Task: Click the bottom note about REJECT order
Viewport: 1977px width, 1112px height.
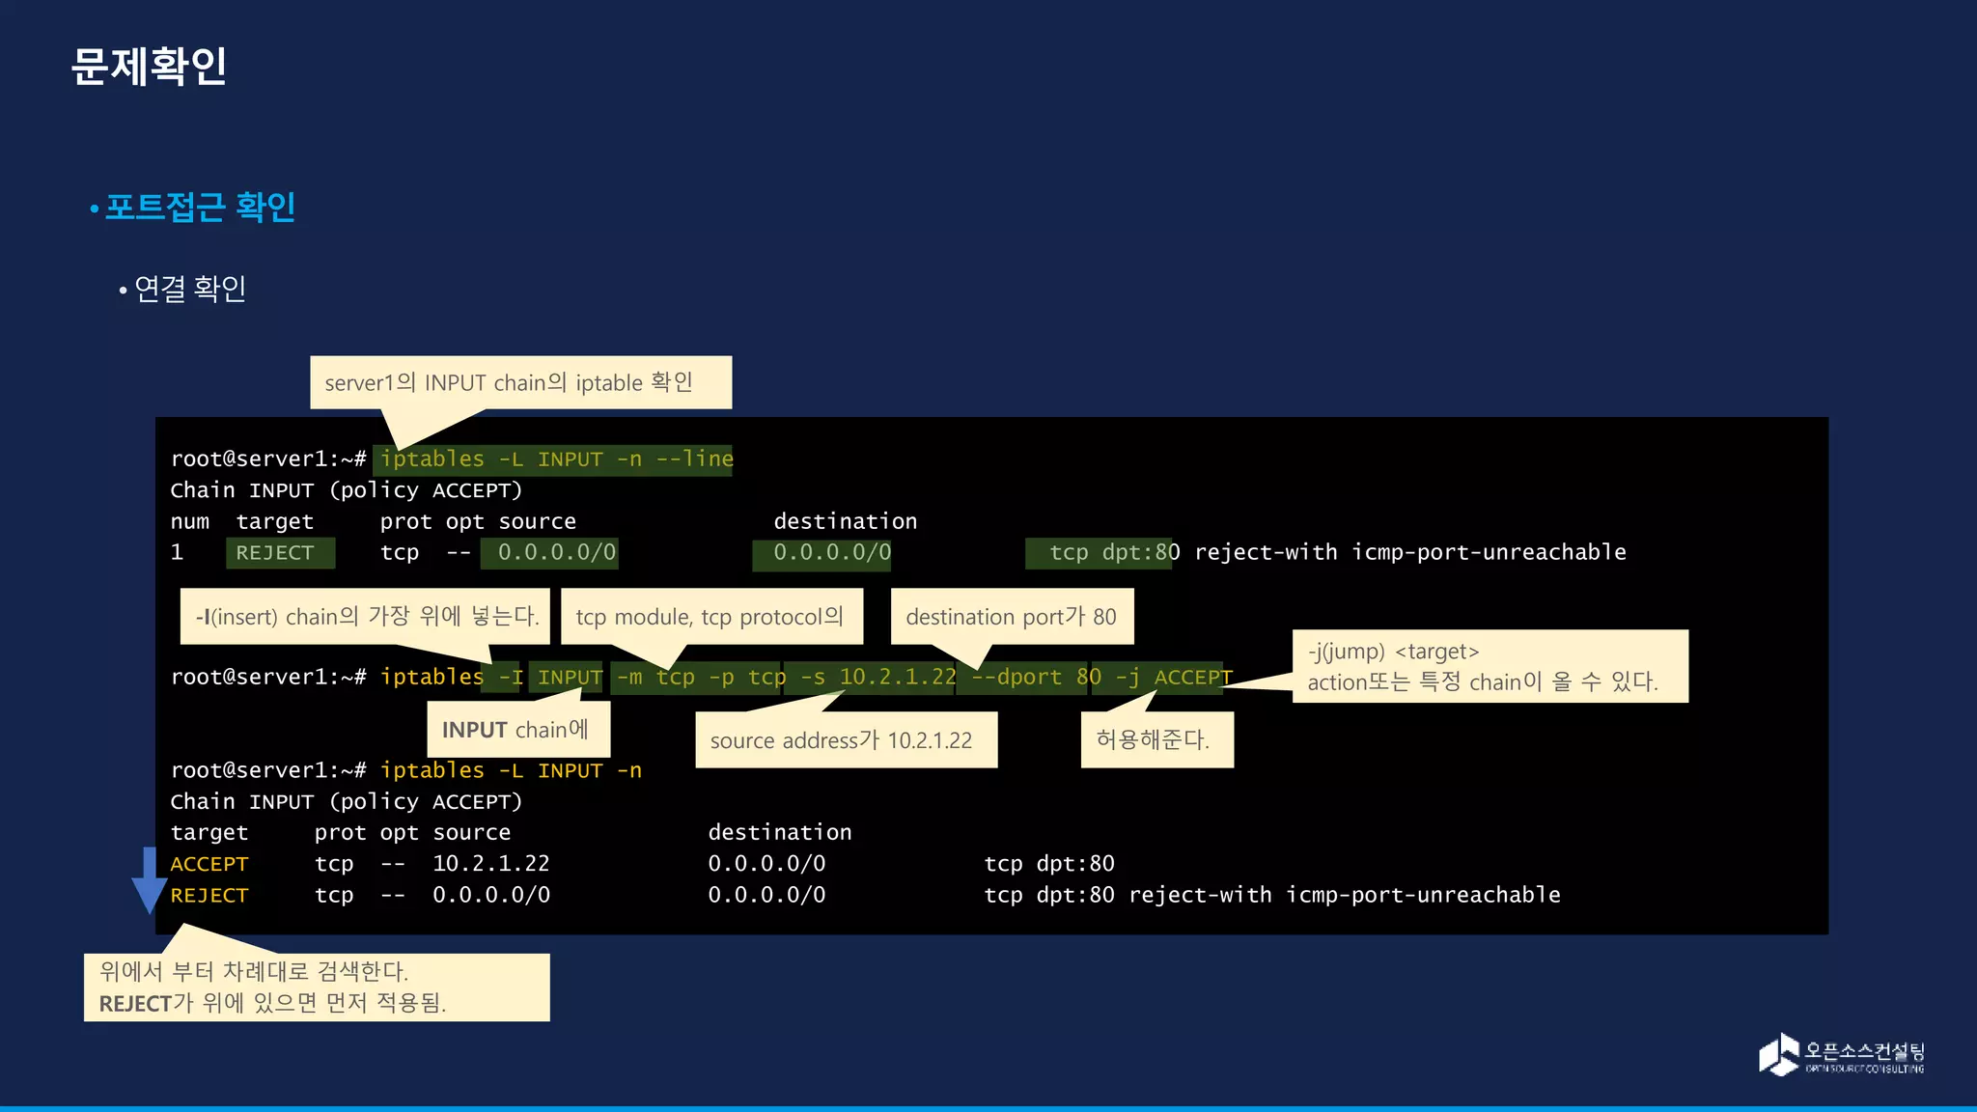Action: (317, 987)
